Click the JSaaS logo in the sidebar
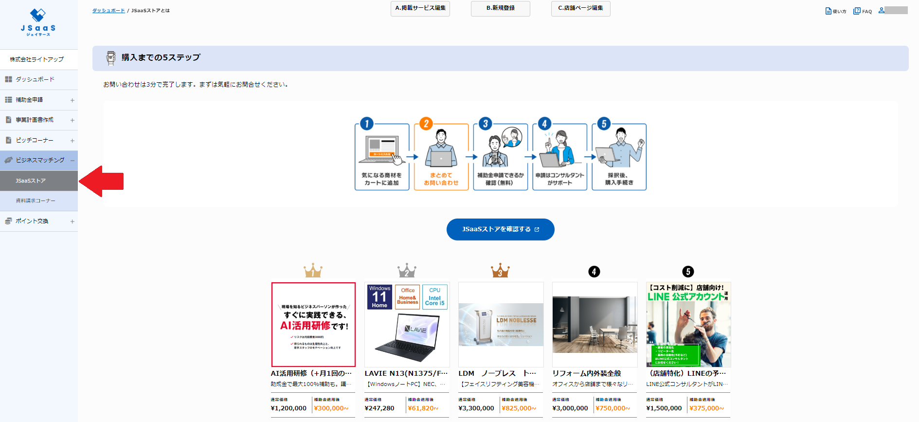 pos(38,22)
